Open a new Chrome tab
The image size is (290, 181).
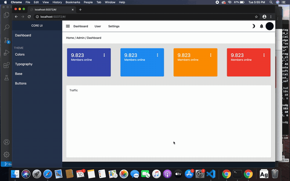[x=80, y=10]
